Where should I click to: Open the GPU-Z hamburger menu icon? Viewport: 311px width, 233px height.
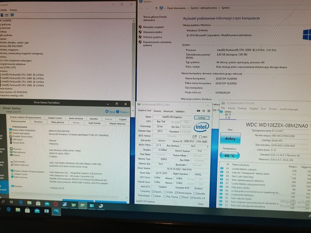(x=209, y=111)
